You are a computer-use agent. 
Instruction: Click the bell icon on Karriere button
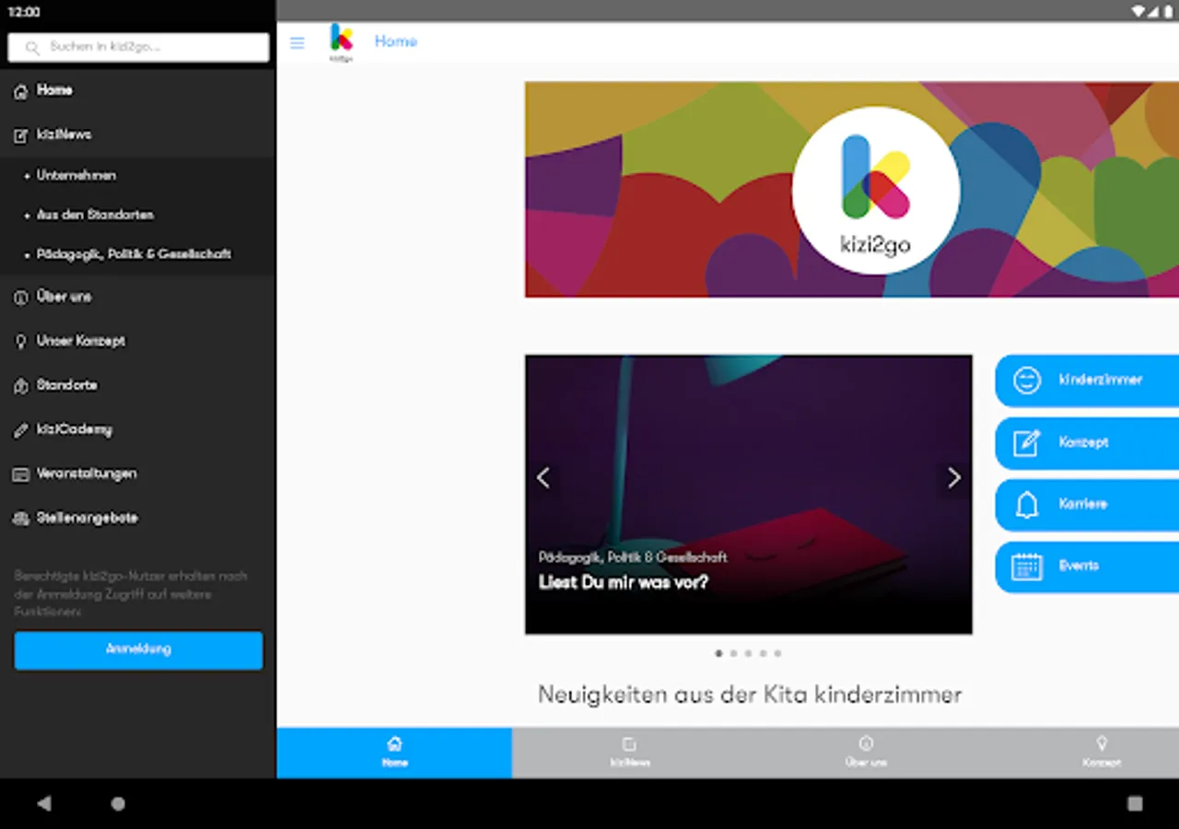1027,505
